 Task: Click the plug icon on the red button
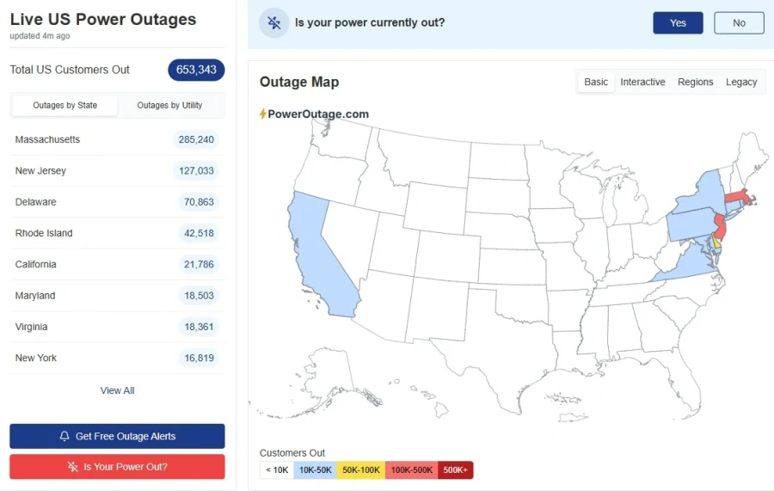(x=72, y=467)
